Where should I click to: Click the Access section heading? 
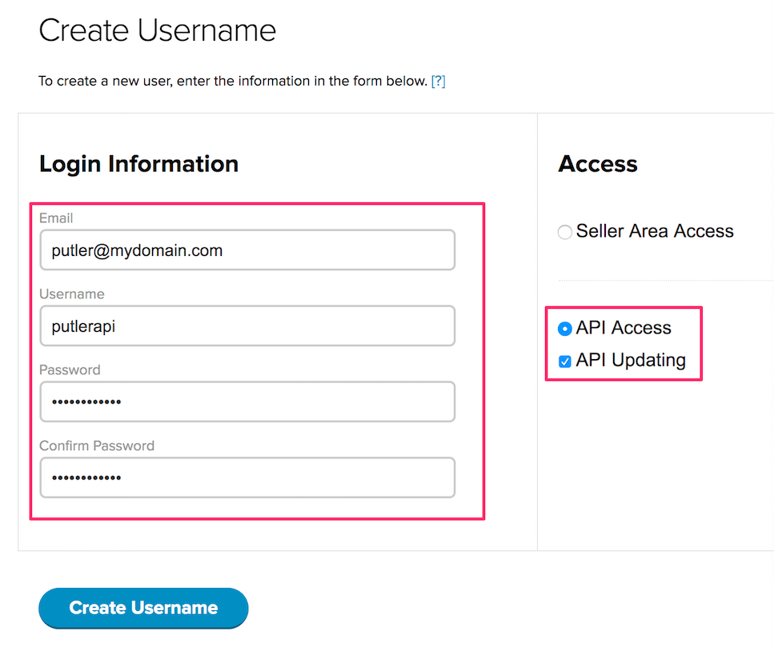(598, 164)
